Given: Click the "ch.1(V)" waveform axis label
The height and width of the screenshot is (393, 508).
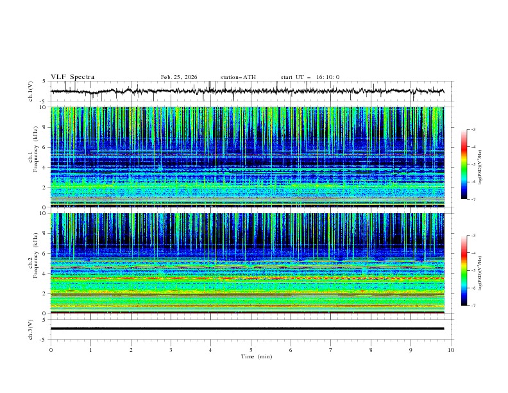Looking at the screenshot, I should tap(30, 91).
